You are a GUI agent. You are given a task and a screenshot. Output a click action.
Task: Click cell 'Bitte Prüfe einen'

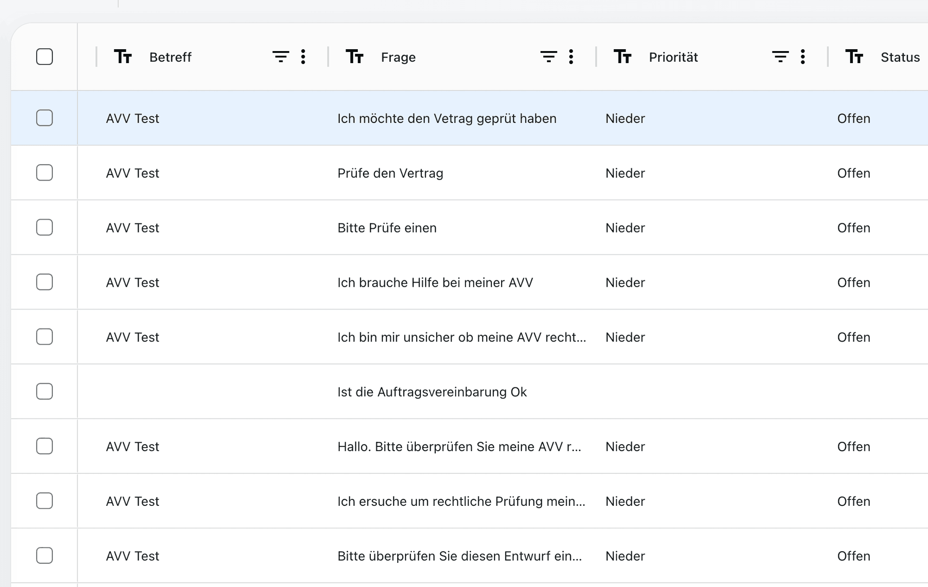tap(387, 228)
